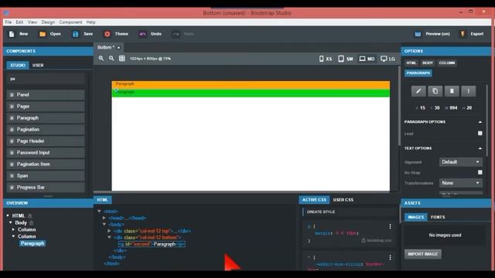Collapse the Text Options section
Viewport: 495px width, 278px height.
click(x=480, y=148)
